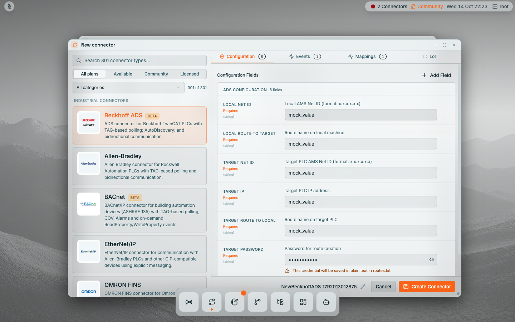Select the EtherNet/IP connector card
This screenshot has height=322, width=515.
pyautogui.click(x=139, y=254)
